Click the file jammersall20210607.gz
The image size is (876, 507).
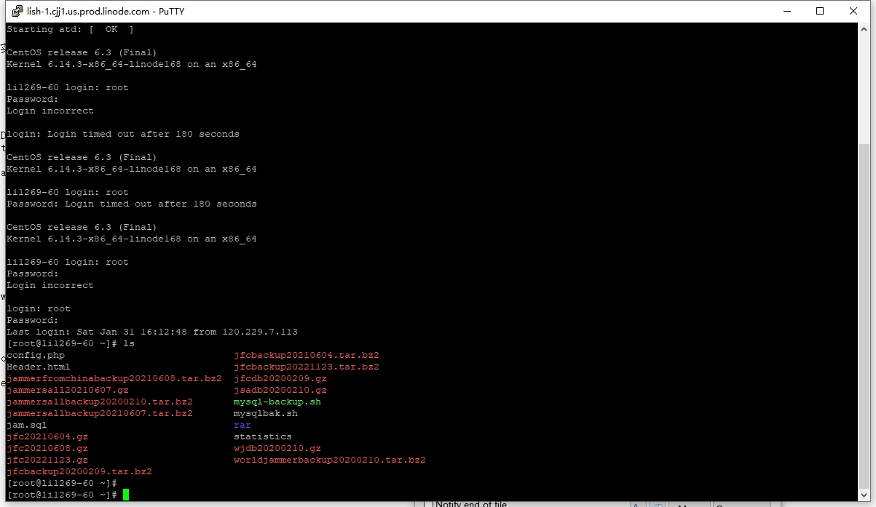click(x=68, y=390)
